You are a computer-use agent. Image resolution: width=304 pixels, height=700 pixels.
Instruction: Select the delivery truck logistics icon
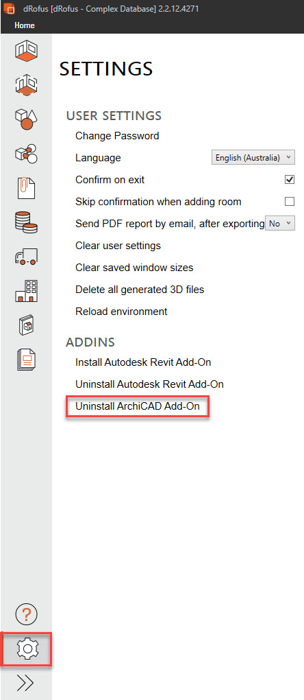pyautogui.click(x=26, y=256)
